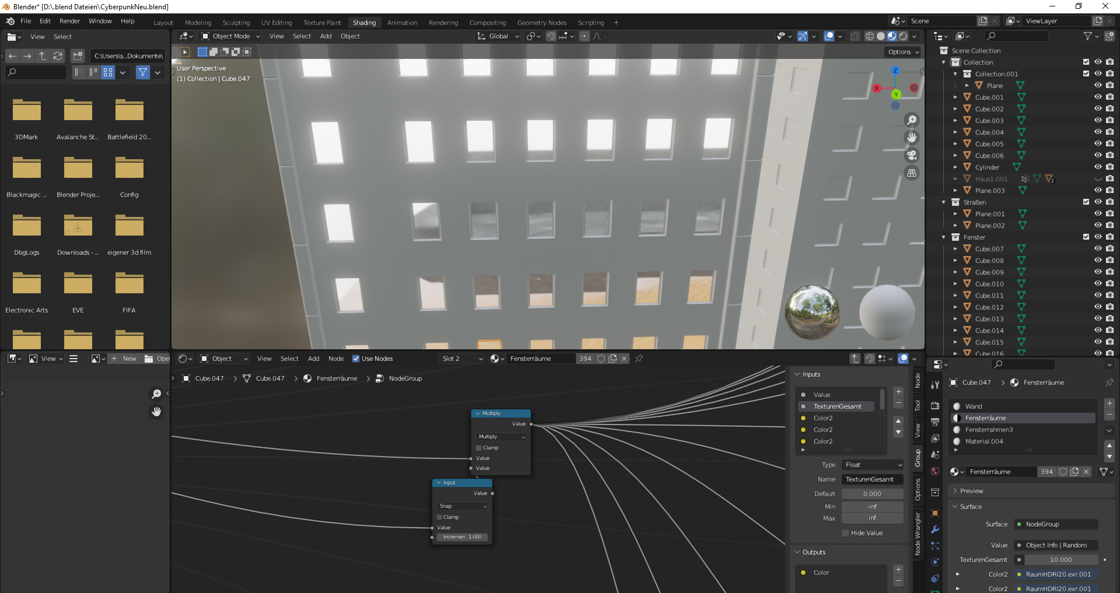Set the TexturenGesamt value field to a number

click(1062, 560)
